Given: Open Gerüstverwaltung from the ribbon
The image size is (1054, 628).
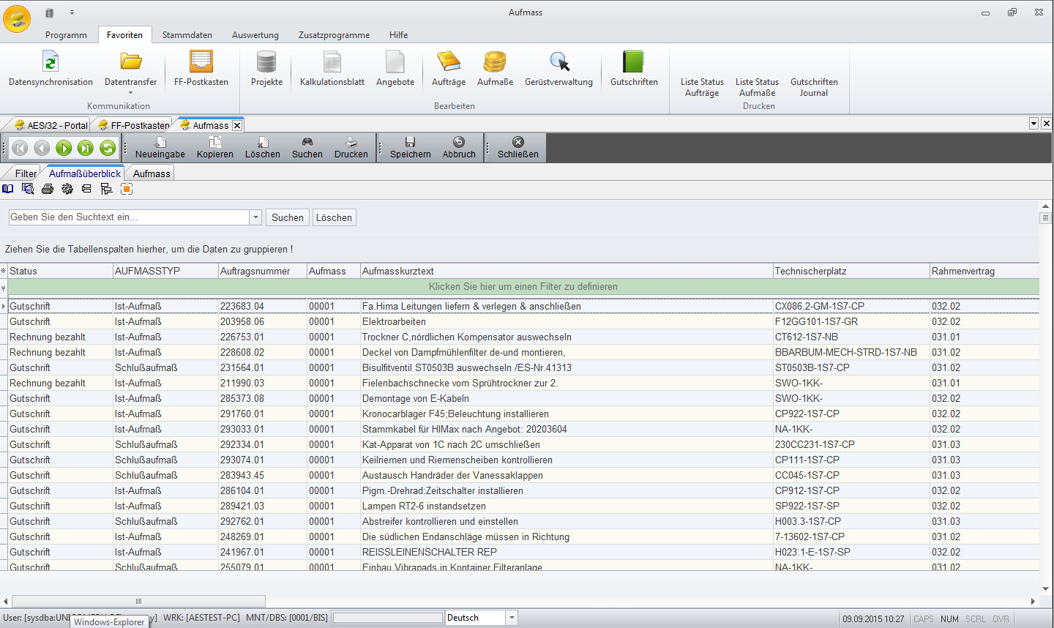Looking at the screenshot, I should click(x=558, y=68).
